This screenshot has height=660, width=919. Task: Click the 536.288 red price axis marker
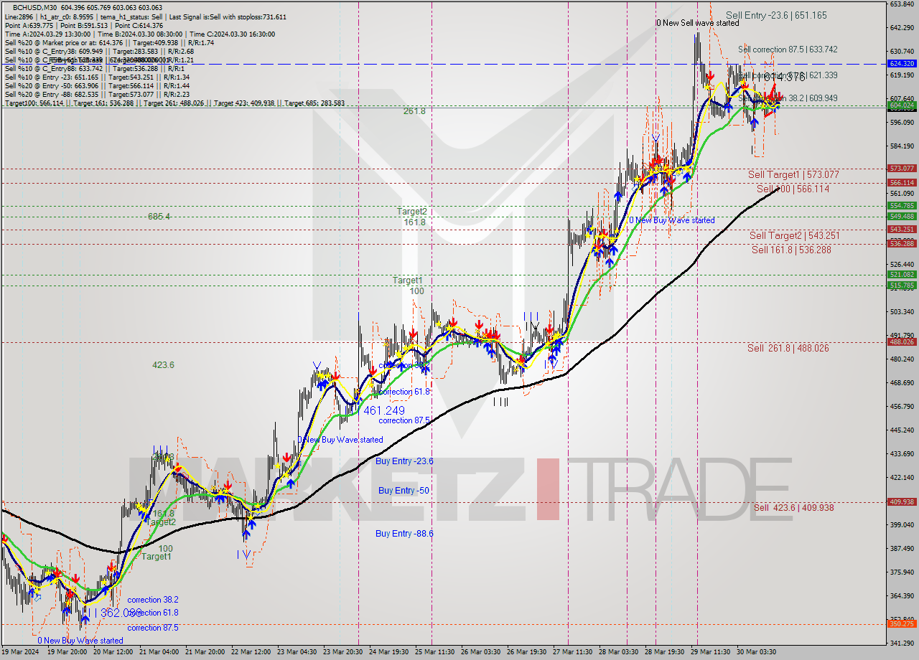coord(902,244)
